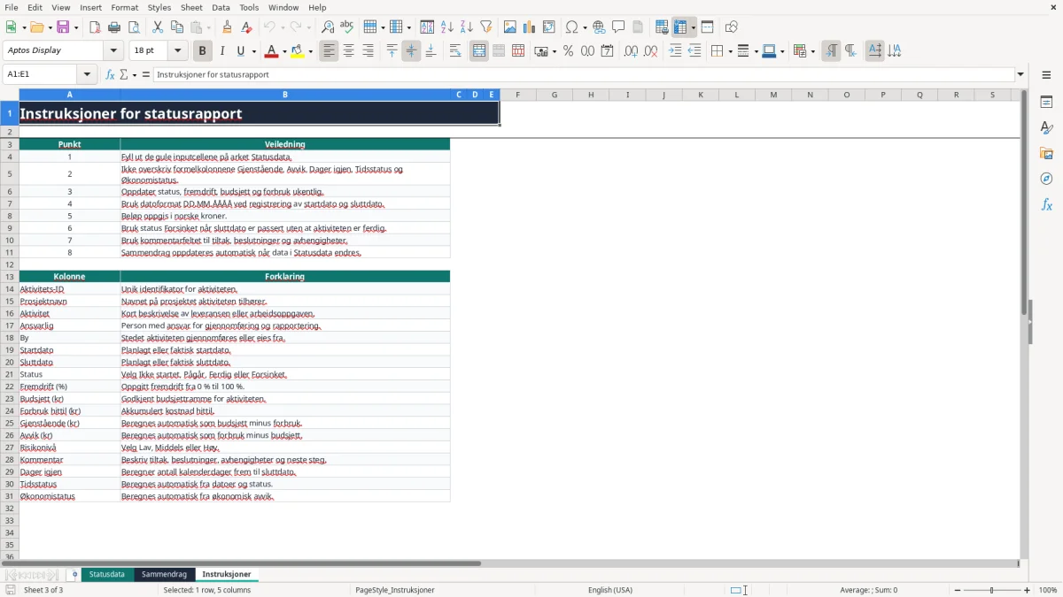Click the Clear Direct Formatting icon
The height and width of the screenshot is (597, 1063).
pyautogui.click(x=246, y=27)
